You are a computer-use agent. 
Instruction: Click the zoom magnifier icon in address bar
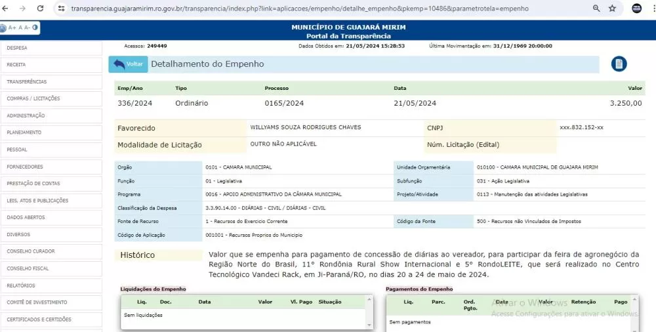click(596, 9)
